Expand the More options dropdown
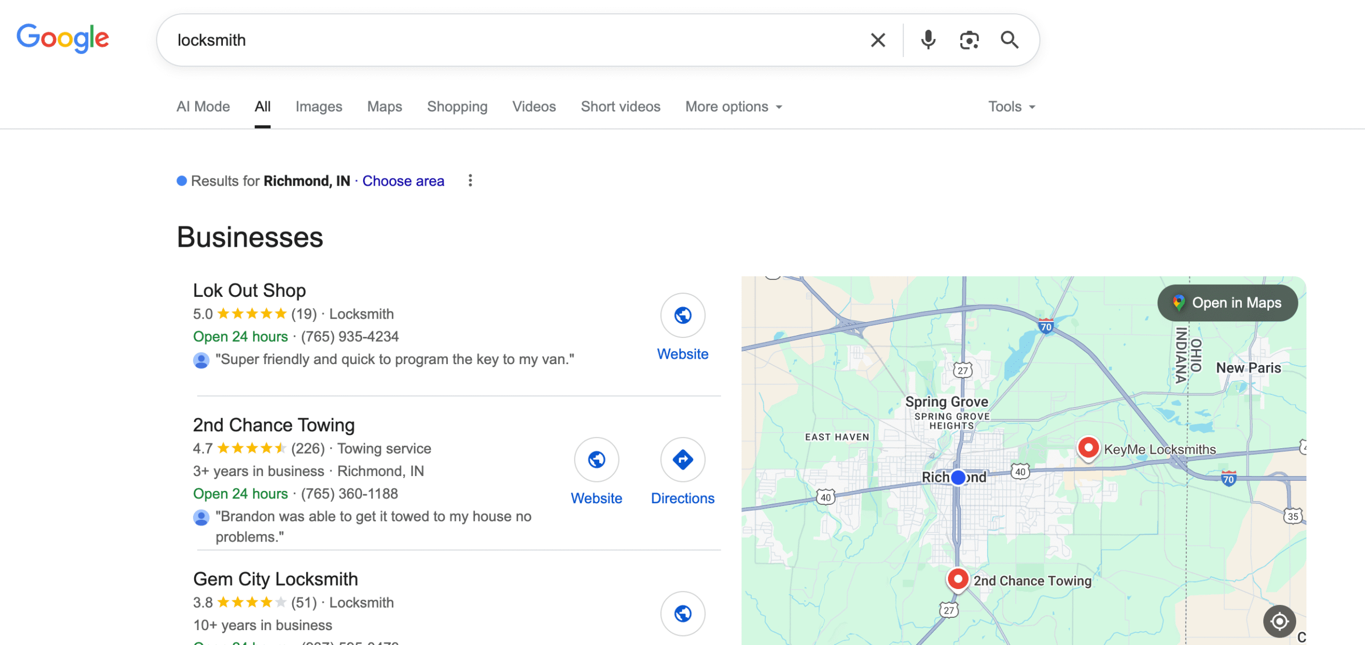Screen dimensions: 1365x645 733,107
